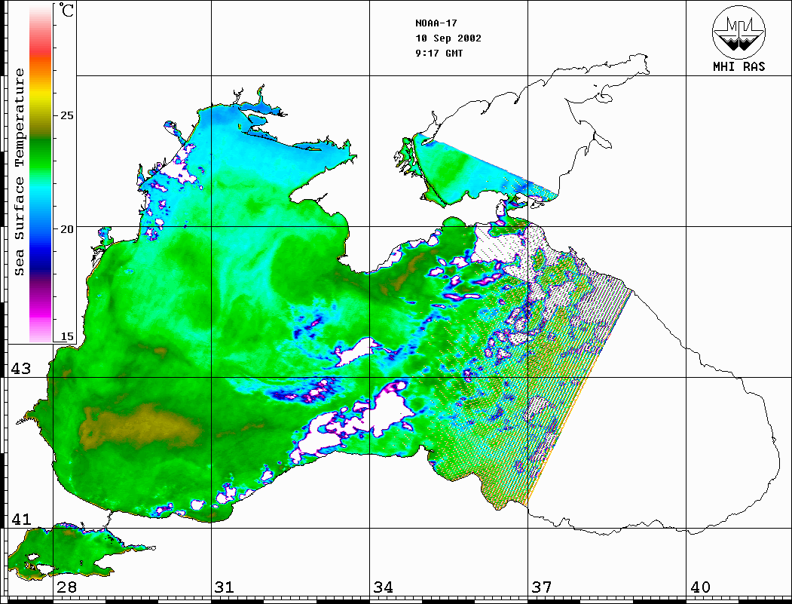Screen dimensions: 792x604
Task: Click the yellow section of the color bar
Action: pyautogui.click(x=41, y=96)
